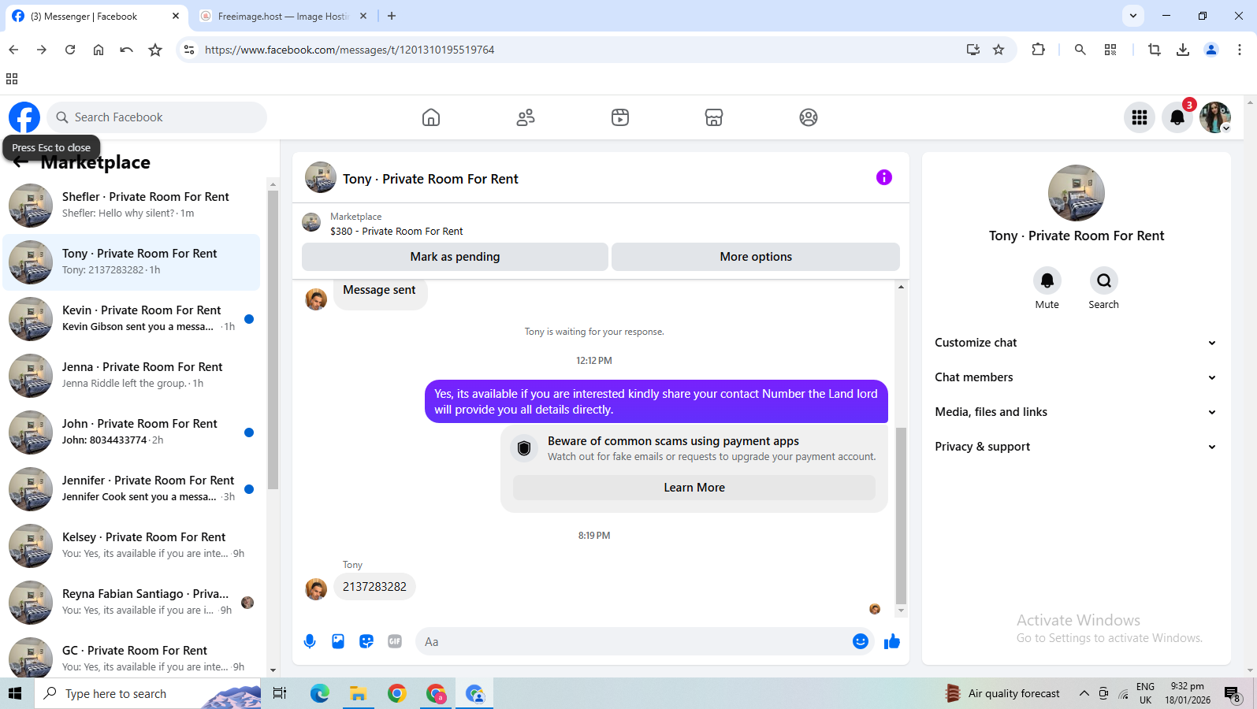
Task: Expand the Privacy & support section
Action: (x=1076, y=447)
